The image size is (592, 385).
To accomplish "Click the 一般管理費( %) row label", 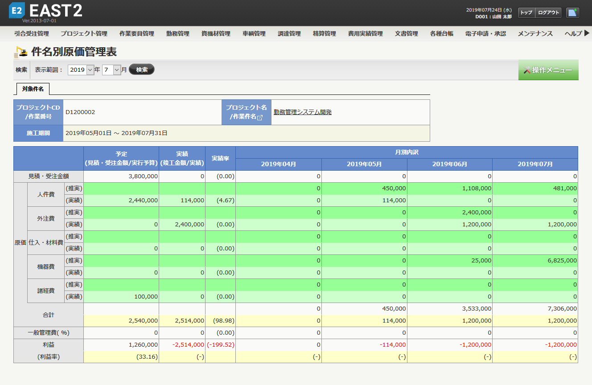I will [x=49, y=333].
